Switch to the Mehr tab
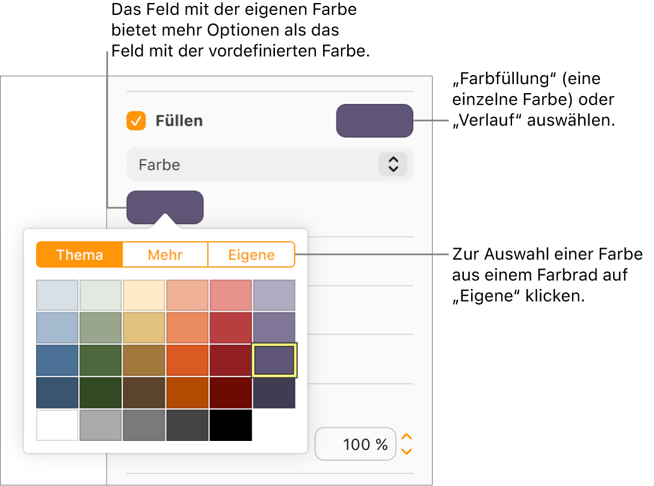 point(165,254)
